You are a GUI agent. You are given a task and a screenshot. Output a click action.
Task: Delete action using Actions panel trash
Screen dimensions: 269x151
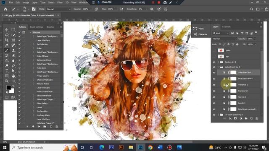(x=57, y=127)
